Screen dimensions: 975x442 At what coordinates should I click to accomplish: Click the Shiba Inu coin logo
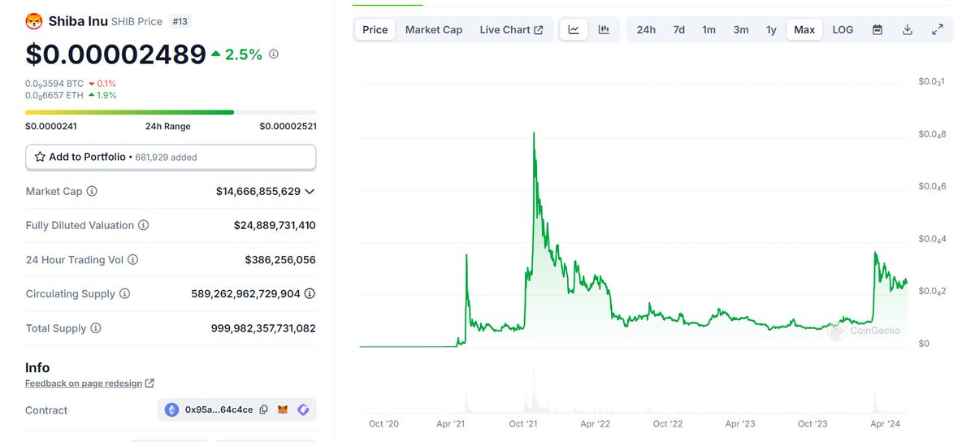click(33, 21)
